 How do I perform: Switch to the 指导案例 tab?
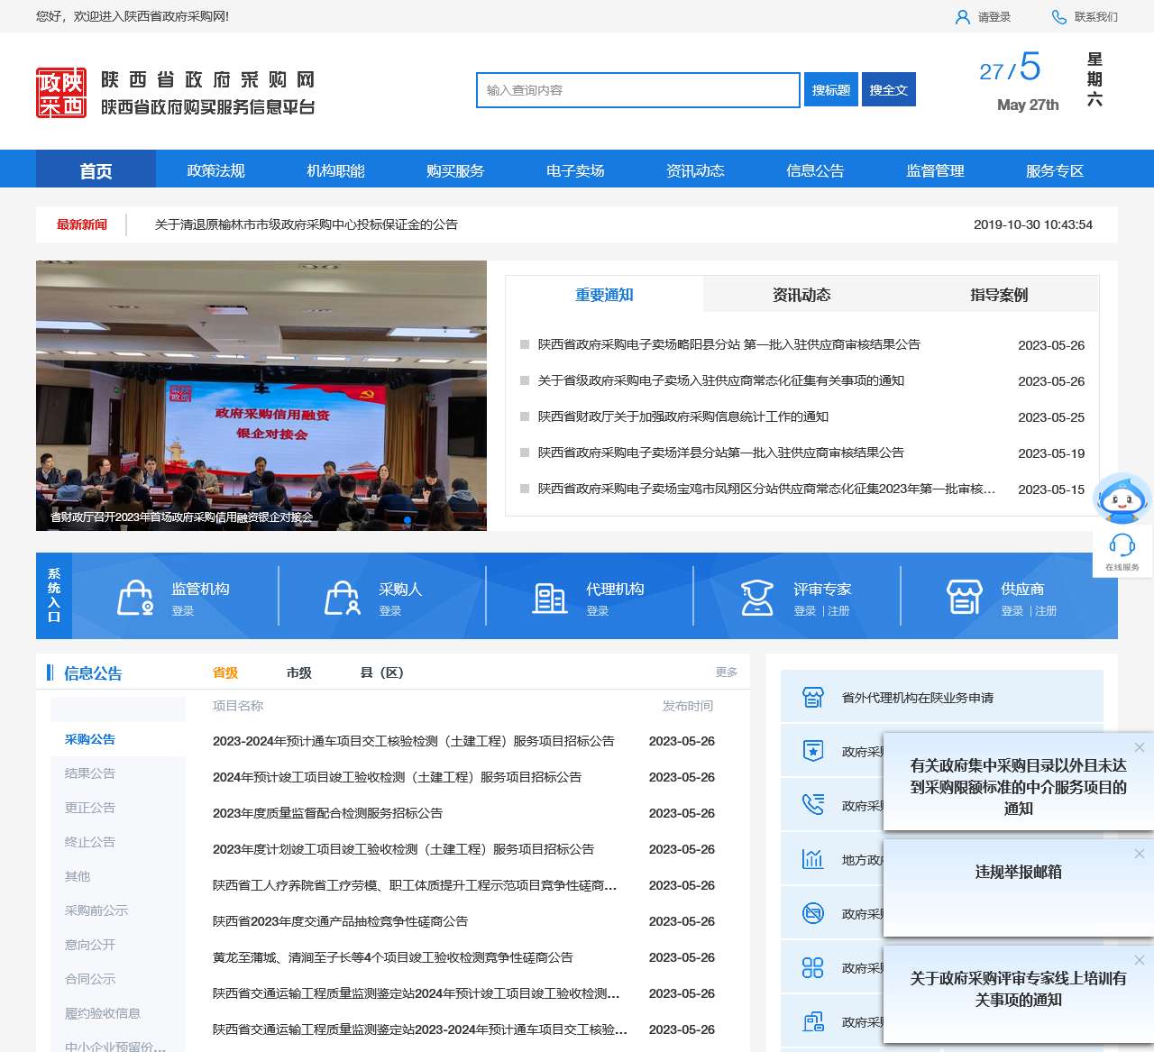tap(1001, 295)
